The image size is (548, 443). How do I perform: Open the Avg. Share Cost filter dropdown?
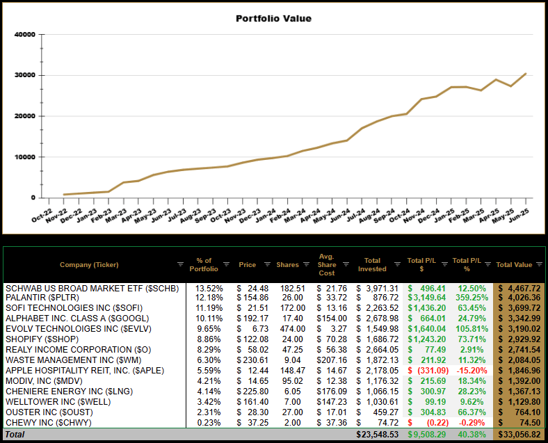346,264
